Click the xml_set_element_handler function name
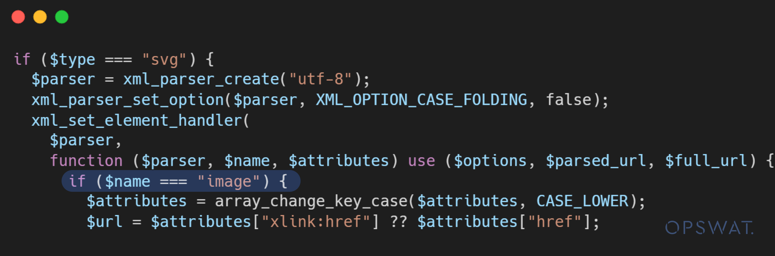 [136, 120]
